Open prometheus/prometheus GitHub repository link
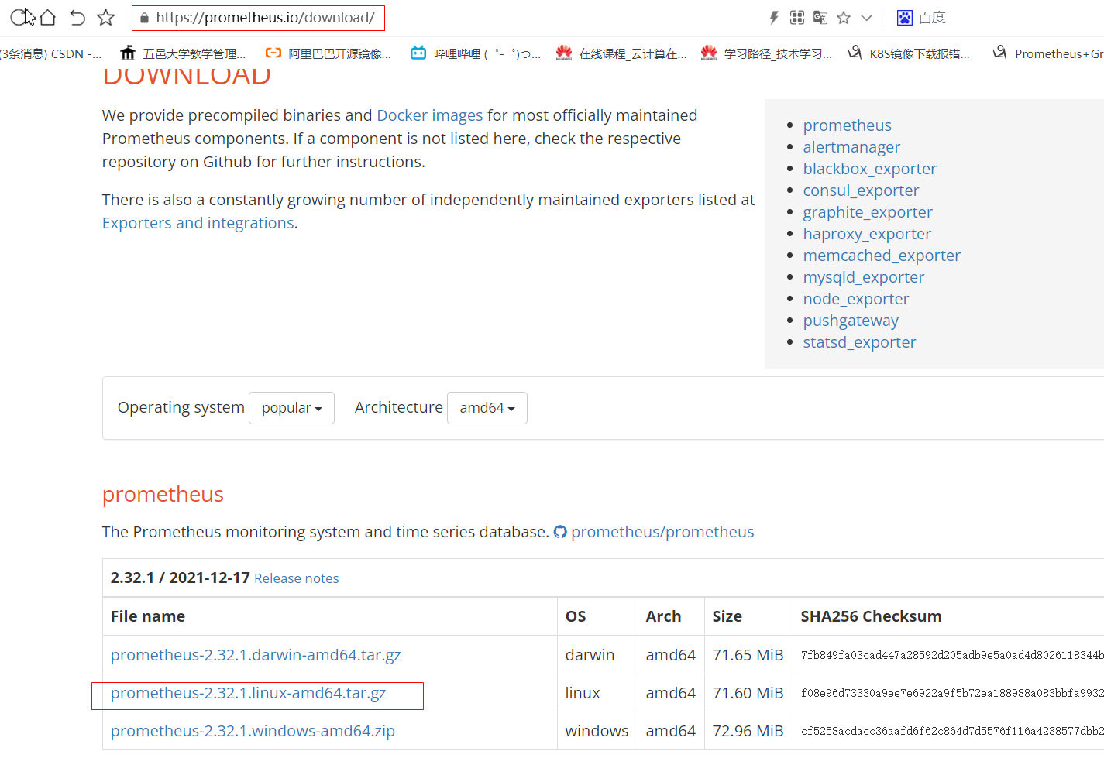1104x782 pixels. (662, 532)
